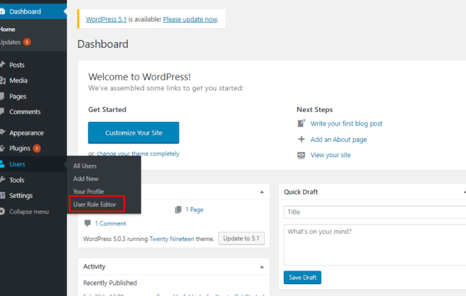This screenshot has height=296, width=466.
Task: Click the Activity widget heading
Action: click(94, 266)
